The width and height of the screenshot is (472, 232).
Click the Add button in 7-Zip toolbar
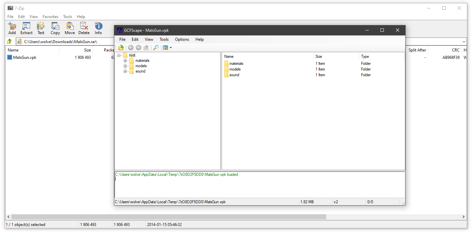(12, 28)
